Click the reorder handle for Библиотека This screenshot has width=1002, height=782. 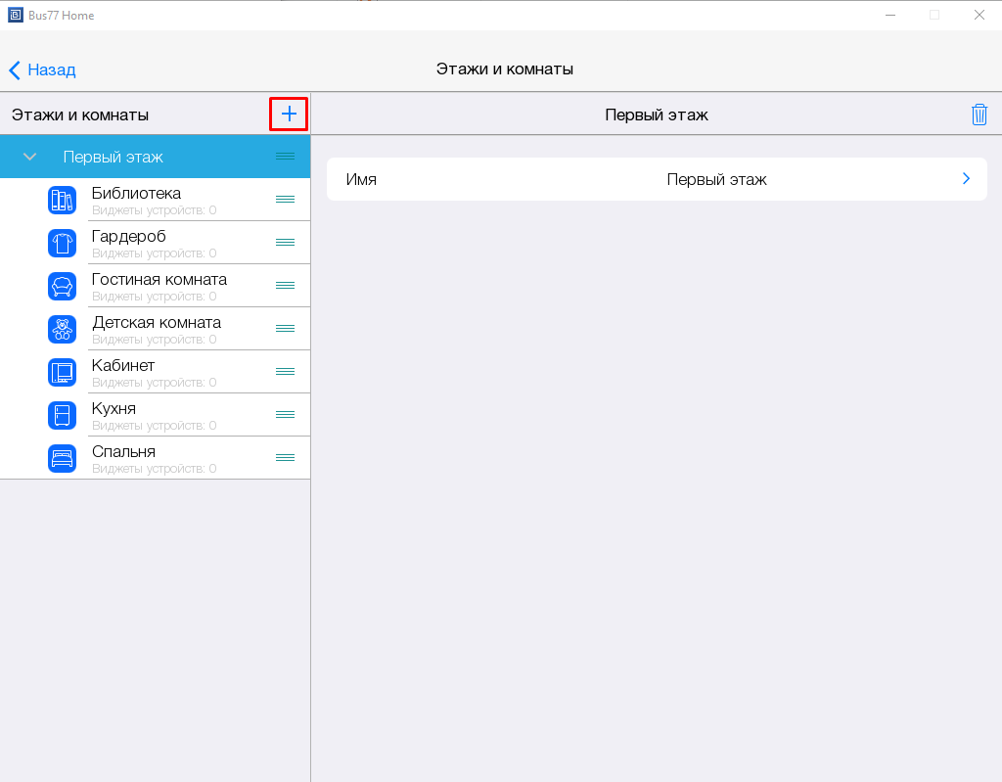pyautogui.click(x=285, y=200)
